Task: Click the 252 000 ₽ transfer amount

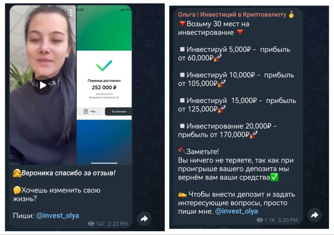Action: [104, 87]
